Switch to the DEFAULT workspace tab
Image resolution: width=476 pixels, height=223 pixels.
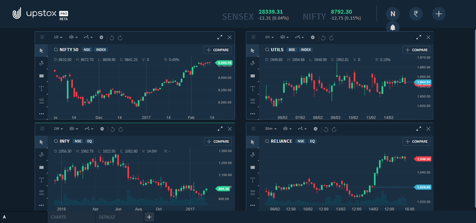107,217
